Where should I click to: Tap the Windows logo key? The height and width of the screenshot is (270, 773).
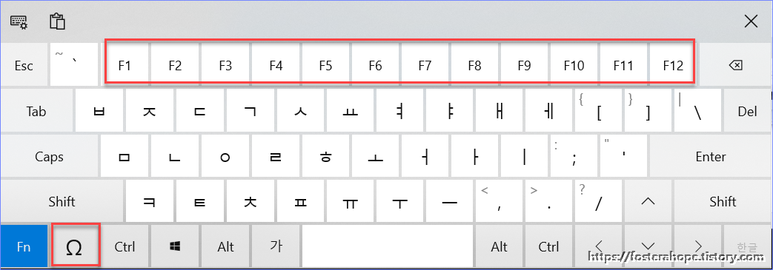(x=175, y=246)
